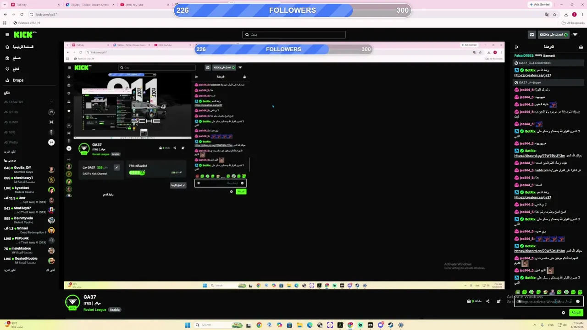Open Goo8a_Off channel in sidebar

point(29,170)
